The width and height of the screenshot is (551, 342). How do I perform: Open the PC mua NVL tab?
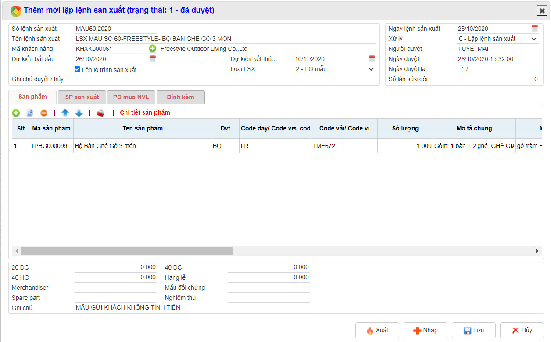pyautogui.click(x=131, y=97)
